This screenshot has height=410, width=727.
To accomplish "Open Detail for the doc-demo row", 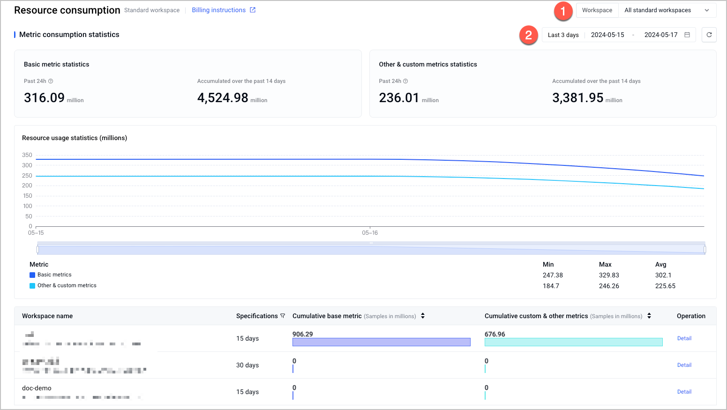I will click(x=684, y=392).
